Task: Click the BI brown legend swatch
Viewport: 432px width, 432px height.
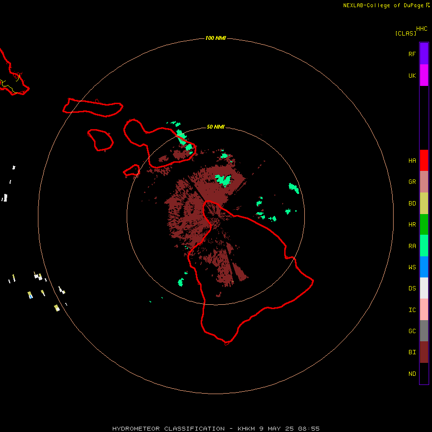Action: pyautogui.click(x=424, y=352)
